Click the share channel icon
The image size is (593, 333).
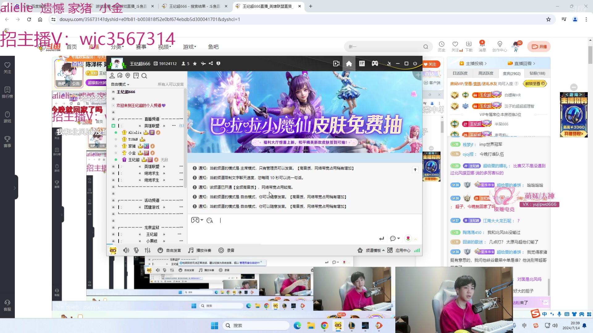click(x=211, y=64)
